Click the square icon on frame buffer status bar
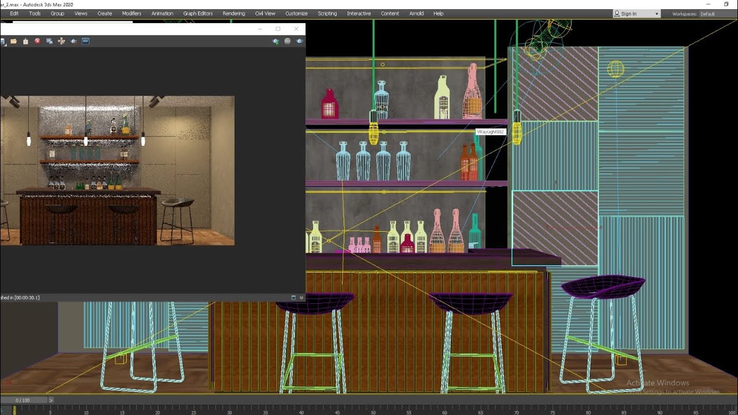The height and width of the screenshot is (415, 738). coord(293,297)
